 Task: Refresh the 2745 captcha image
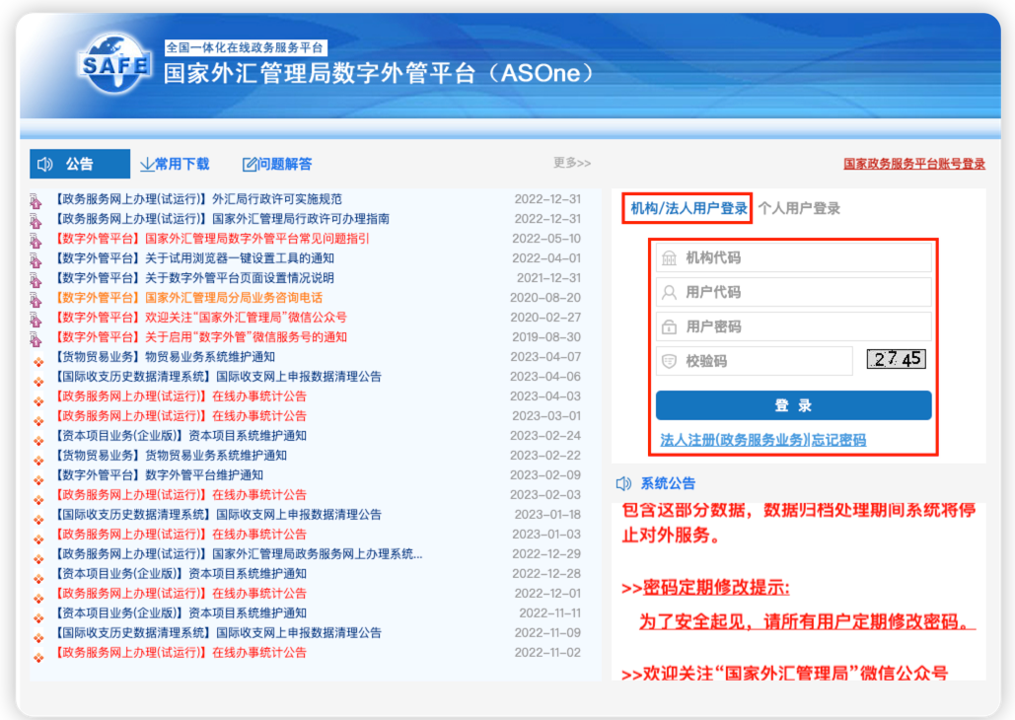(896, 360)
